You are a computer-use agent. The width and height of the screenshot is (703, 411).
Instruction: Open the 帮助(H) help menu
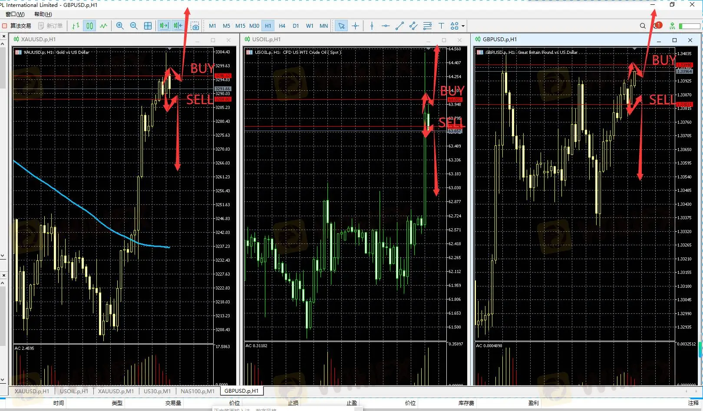[43, 14]
